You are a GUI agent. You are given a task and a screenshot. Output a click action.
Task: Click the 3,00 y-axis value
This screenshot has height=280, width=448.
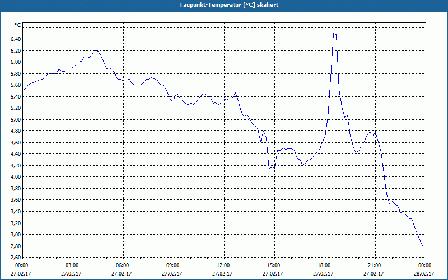click(16, 235)
